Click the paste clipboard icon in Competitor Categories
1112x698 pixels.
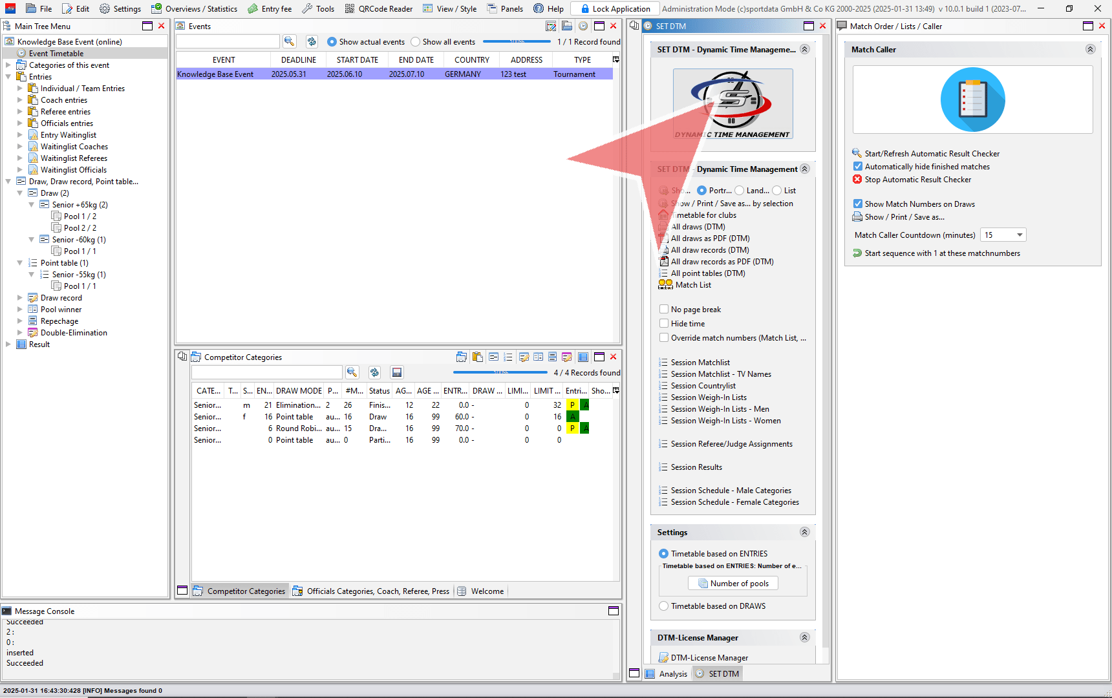(477, 357)
